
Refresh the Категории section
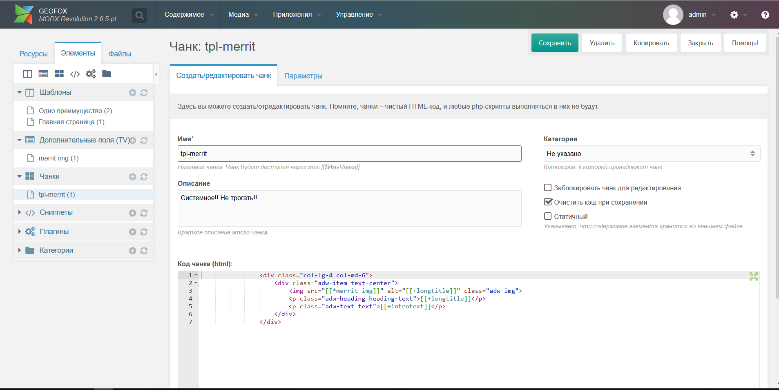[144, 251]
